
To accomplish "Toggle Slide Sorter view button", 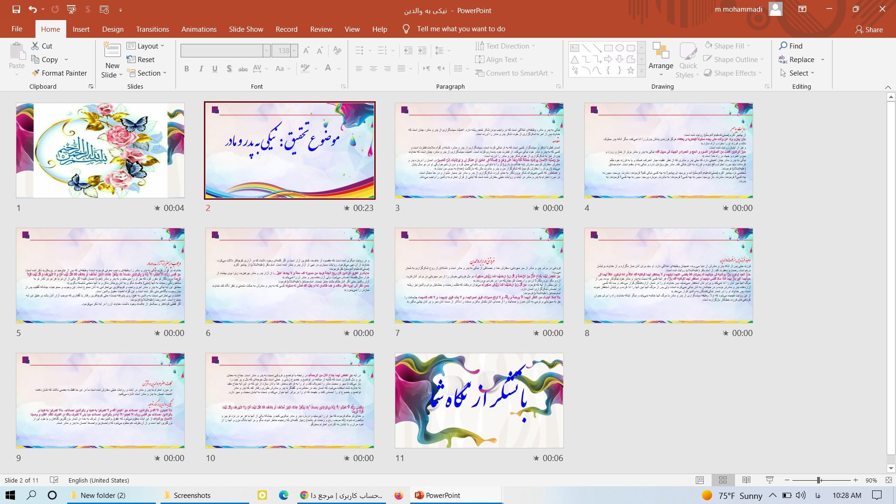I will coord(723,480).
